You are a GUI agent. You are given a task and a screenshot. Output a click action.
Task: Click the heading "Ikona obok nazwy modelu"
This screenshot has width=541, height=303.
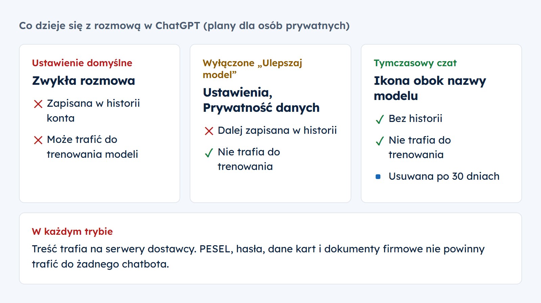(x=430, y=88)
